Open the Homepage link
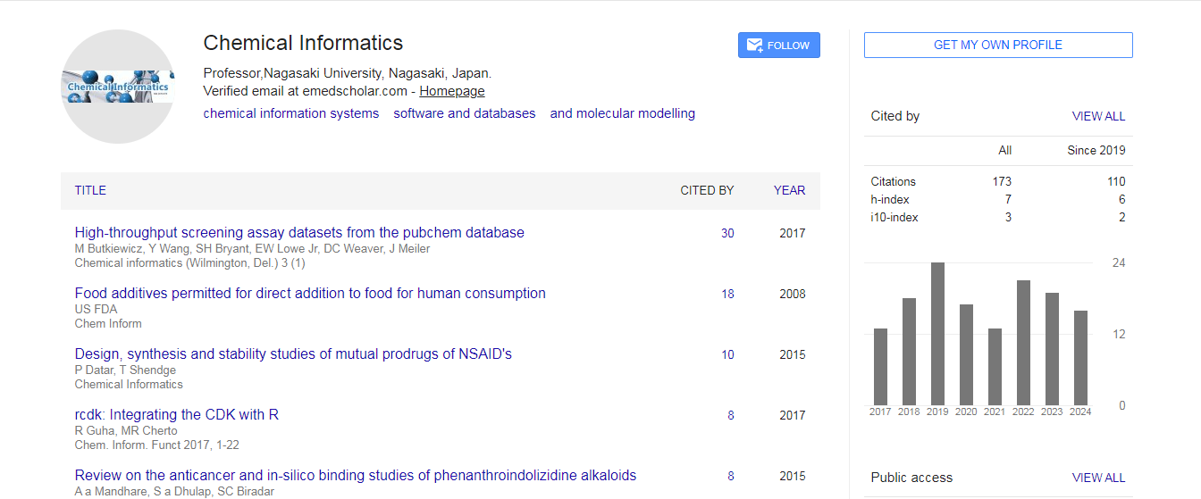The image size is (1201, 499). [451, 91]
